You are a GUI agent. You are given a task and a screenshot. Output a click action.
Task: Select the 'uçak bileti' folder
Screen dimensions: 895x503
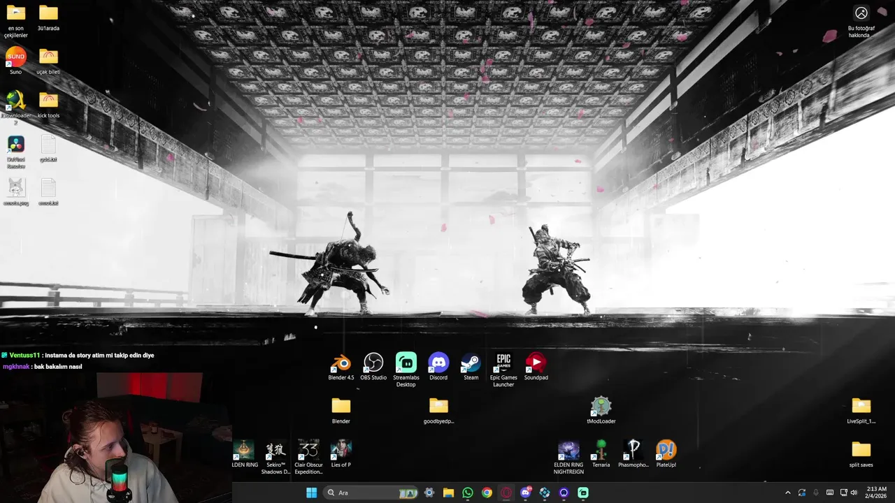(x=48, y=61)
